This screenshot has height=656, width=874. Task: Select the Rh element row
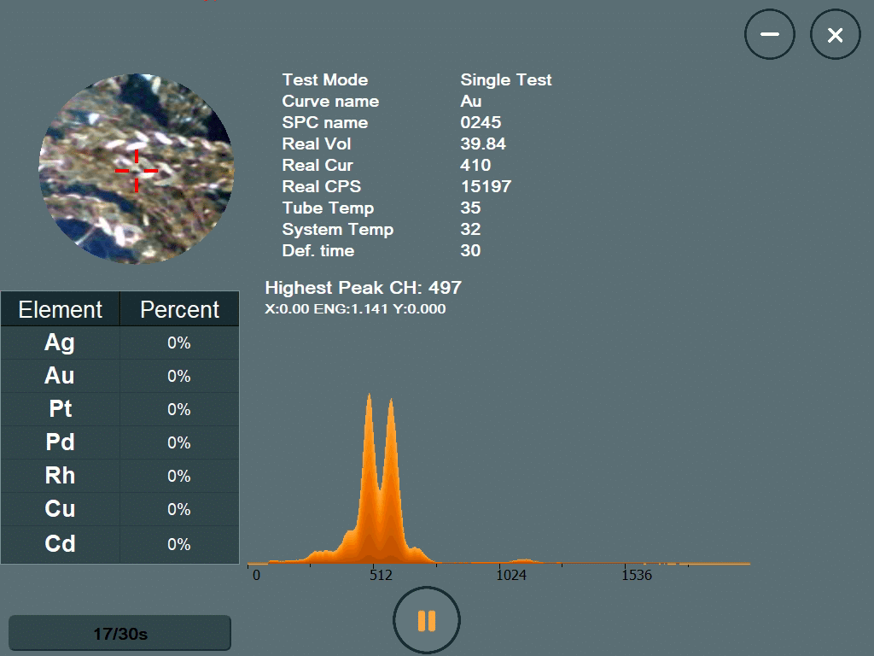[119, 476]
